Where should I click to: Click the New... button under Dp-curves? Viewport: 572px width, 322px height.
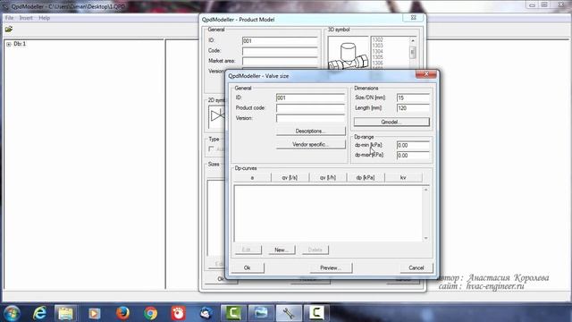[282, 250]
